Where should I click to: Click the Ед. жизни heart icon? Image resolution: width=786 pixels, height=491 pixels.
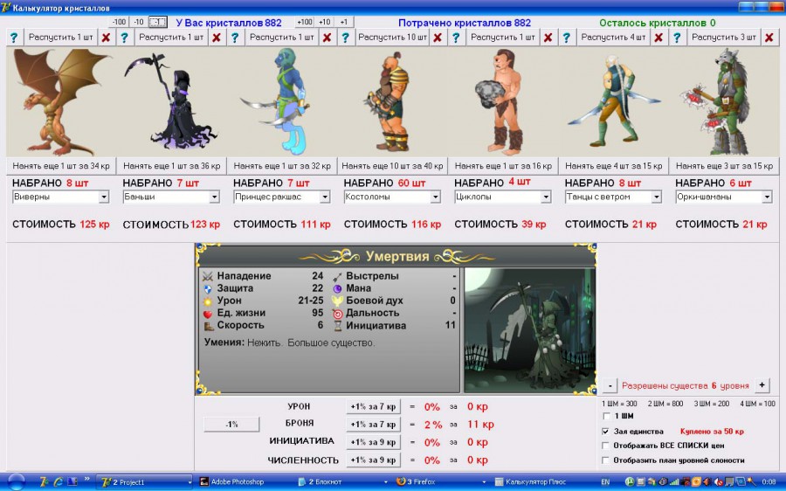click(208, 314)
